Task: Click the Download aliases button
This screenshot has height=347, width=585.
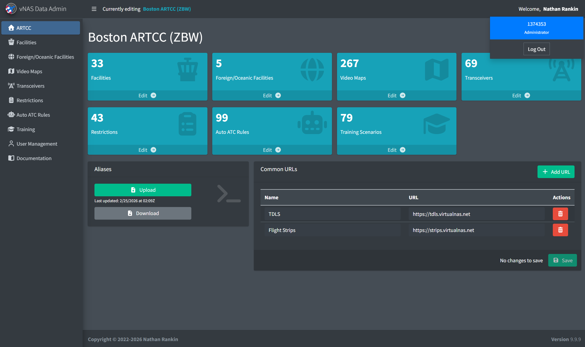Action: [143, 213]
